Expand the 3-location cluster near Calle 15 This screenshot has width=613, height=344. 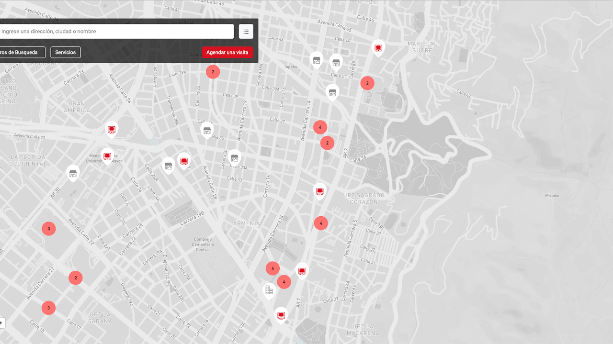(48, 308)
